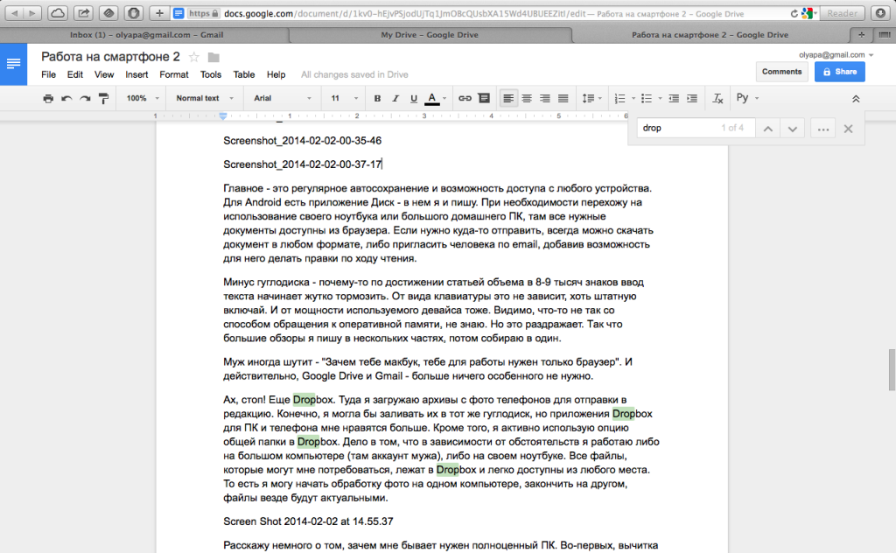896x553 pixels.
Task: Open the Tools menu
Action: click(210, 74)
